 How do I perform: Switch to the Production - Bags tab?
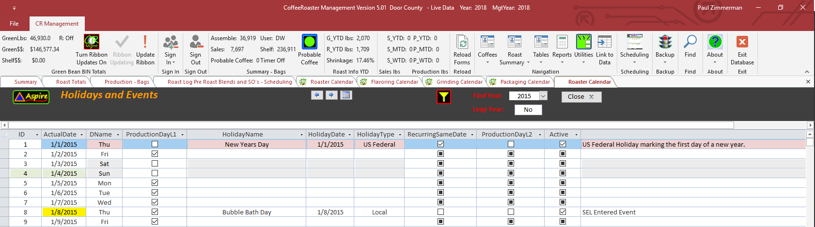(126, 82)
